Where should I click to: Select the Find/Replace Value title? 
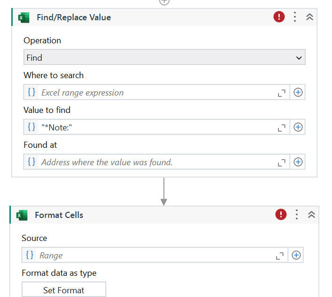pyautogui.click(x=74, y=17)
